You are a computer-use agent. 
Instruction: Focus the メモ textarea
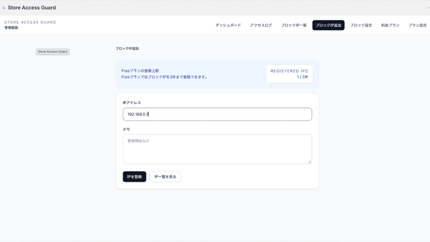click(x=217, y=149)
